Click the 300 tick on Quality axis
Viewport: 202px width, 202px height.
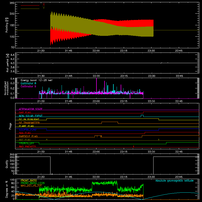(x=12, y=155)
